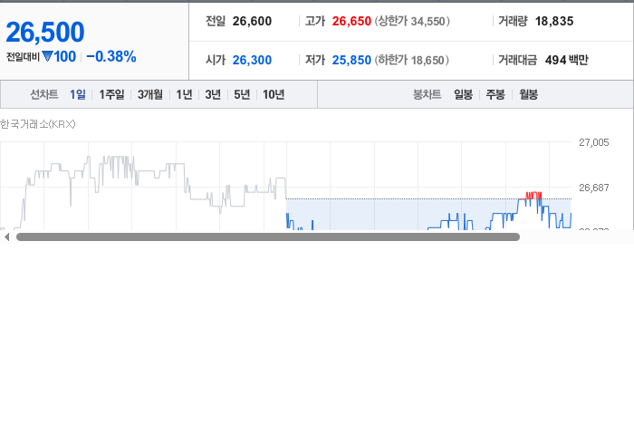This screenshot has height=444, width=634.
Task: Click the current price 26,500
Action: click(45, 32)
